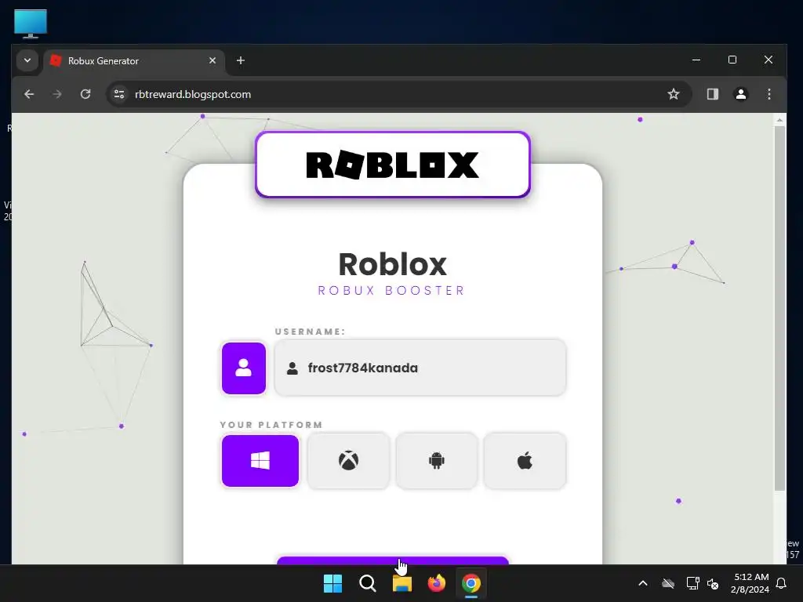Open the Windows Start menu
The image size is (803, 602).
pos(332,583)
